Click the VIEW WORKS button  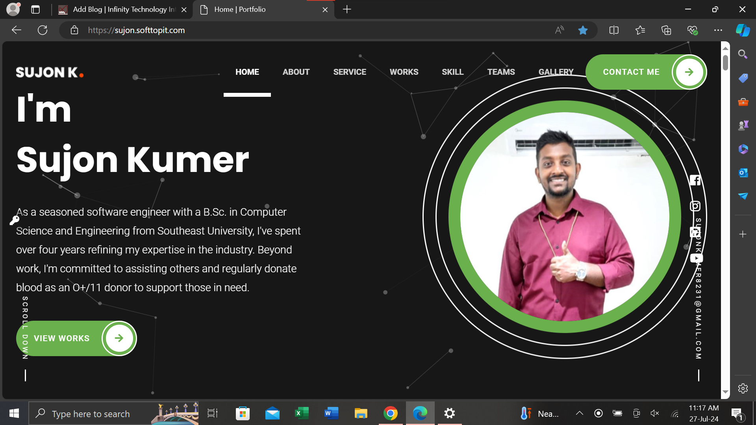coord(76,338)
